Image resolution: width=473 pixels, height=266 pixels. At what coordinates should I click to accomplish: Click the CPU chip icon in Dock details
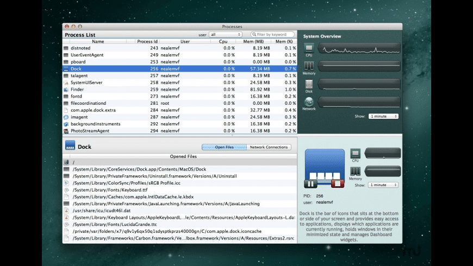coord(356,153)
